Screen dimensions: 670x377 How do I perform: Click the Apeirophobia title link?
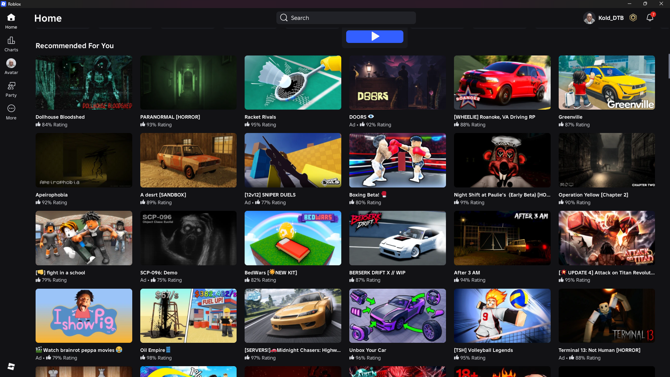(x=52, y=195)
